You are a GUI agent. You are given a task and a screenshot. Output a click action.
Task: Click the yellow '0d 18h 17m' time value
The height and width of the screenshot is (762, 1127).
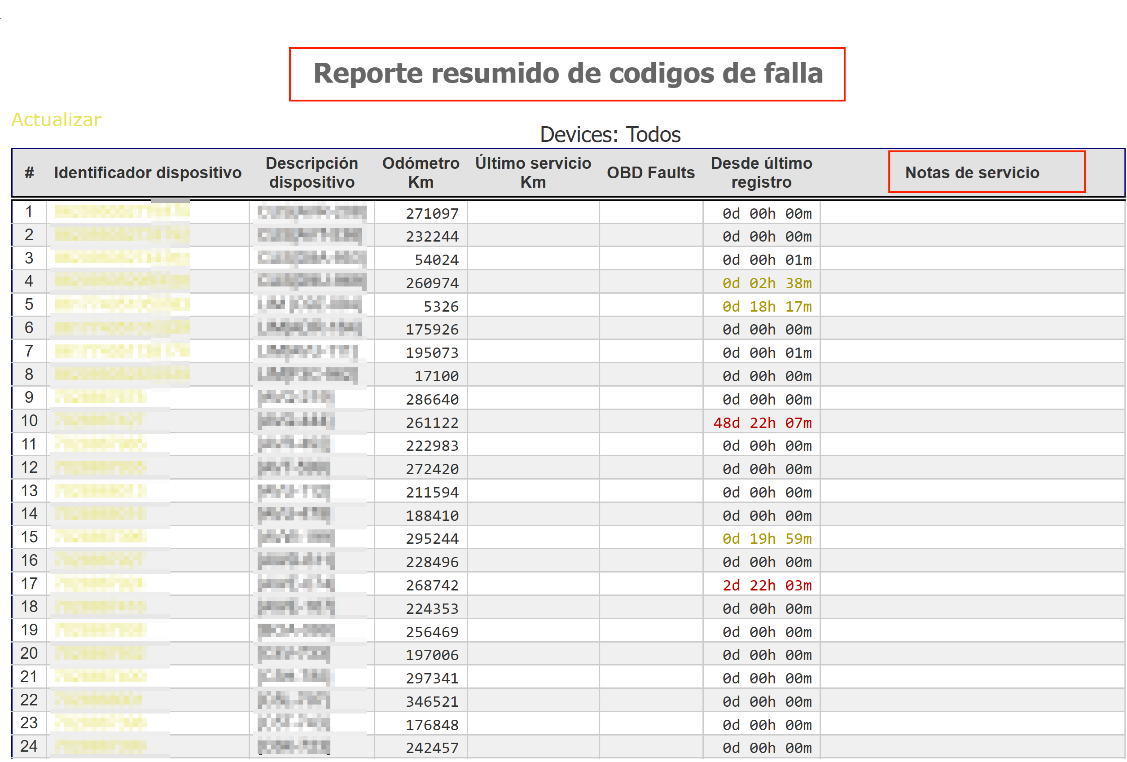(x=766, y=307)
